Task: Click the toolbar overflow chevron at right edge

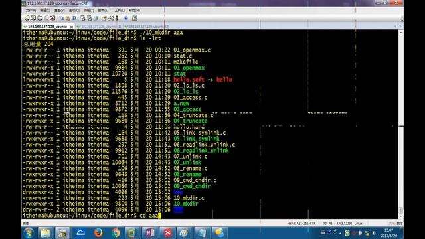Action: (x=402, y=19)
